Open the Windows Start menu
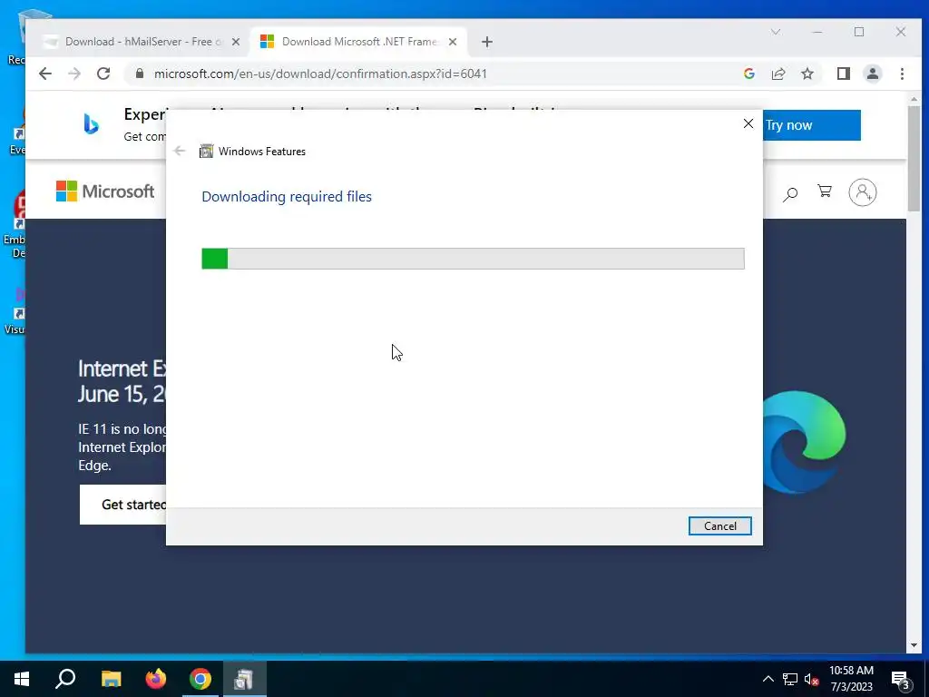Viewport: 929px width, 697px height. click(22, 679)
